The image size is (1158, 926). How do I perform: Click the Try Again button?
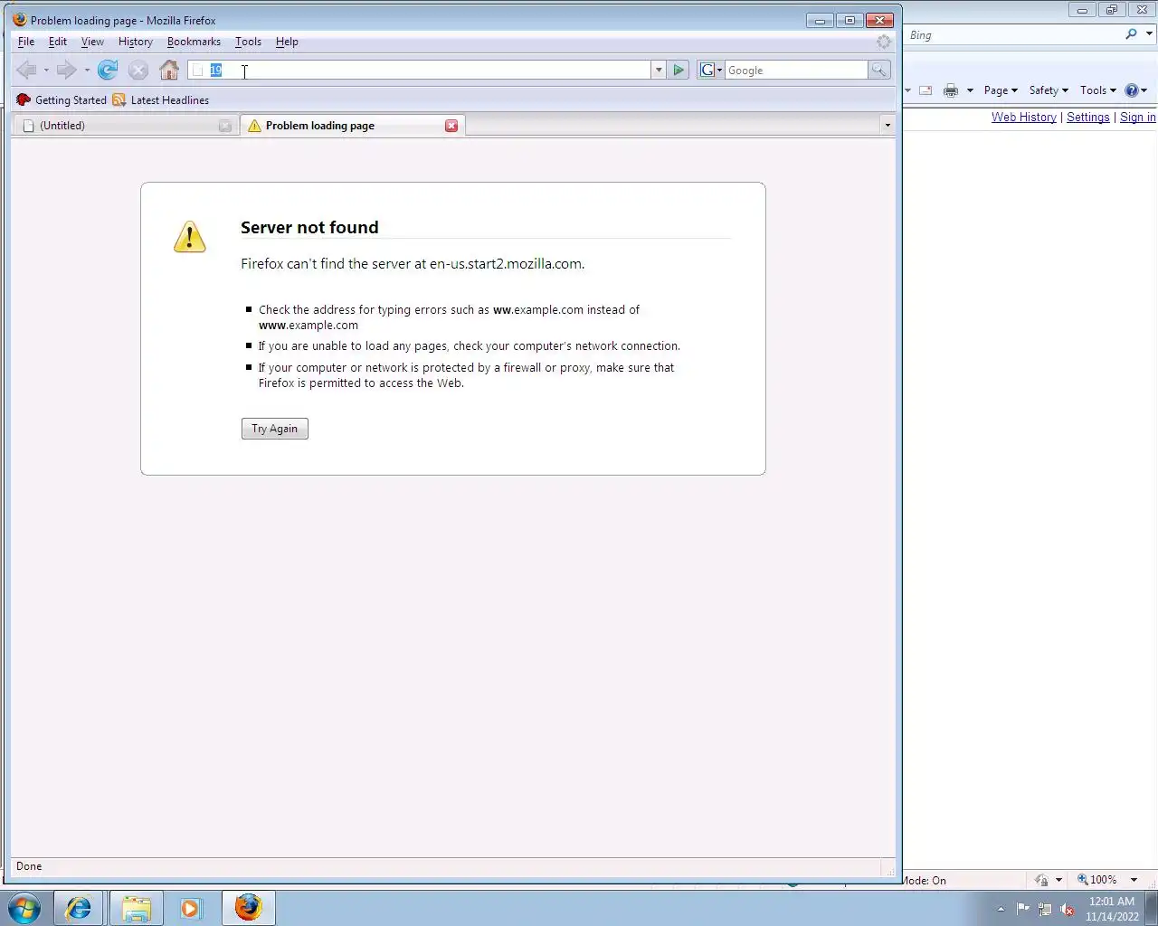click(x=275, y=429)
